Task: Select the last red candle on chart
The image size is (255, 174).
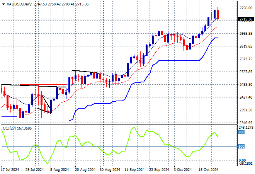Action: (218, 14)
